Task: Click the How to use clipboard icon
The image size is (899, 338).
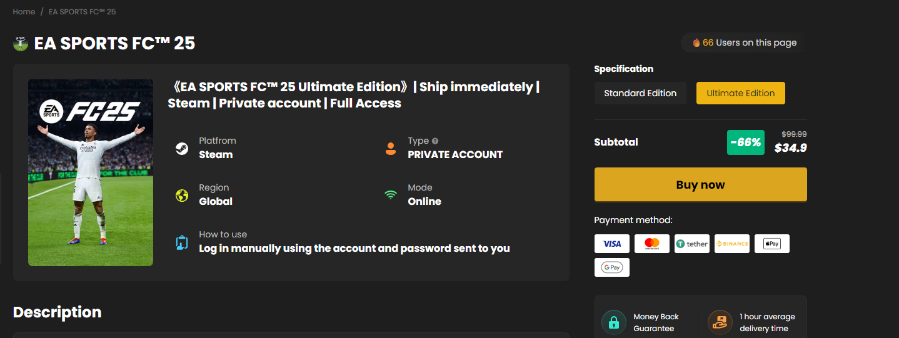Action: tap(182, 242)
